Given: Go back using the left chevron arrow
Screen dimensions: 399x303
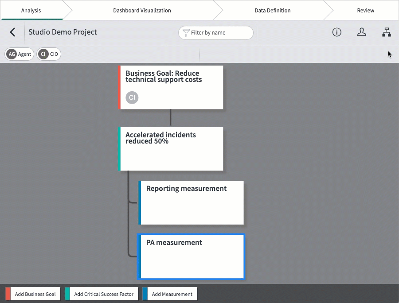Looking at the screenshot, I should [12, 32].
